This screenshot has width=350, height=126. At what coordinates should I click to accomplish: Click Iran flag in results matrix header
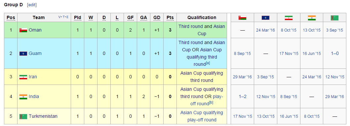(x=289, y=17)
